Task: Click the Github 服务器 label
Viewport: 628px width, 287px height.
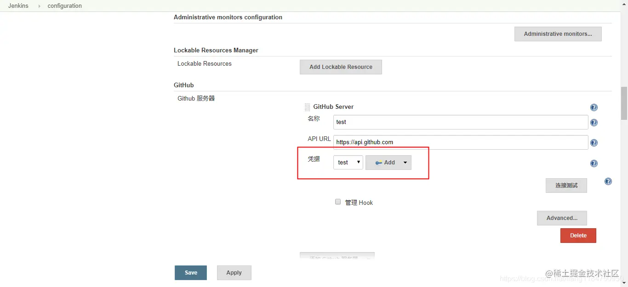Action: coord(196,98)
